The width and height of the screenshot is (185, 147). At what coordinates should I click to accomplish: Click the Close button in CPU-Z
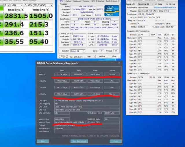114,56
